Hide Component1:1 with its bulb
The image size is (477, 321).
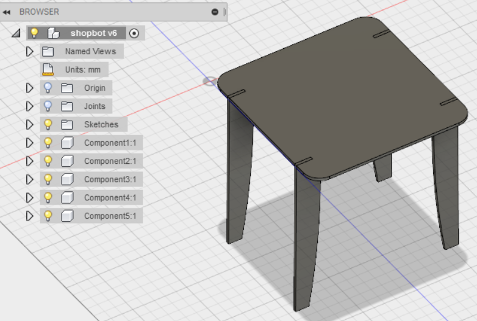[48, 143]
